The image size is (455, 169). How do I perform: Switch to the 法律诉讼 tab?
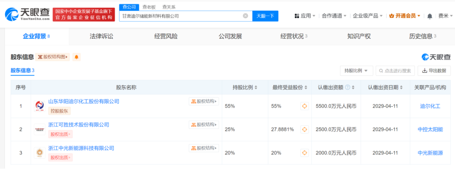101,36
